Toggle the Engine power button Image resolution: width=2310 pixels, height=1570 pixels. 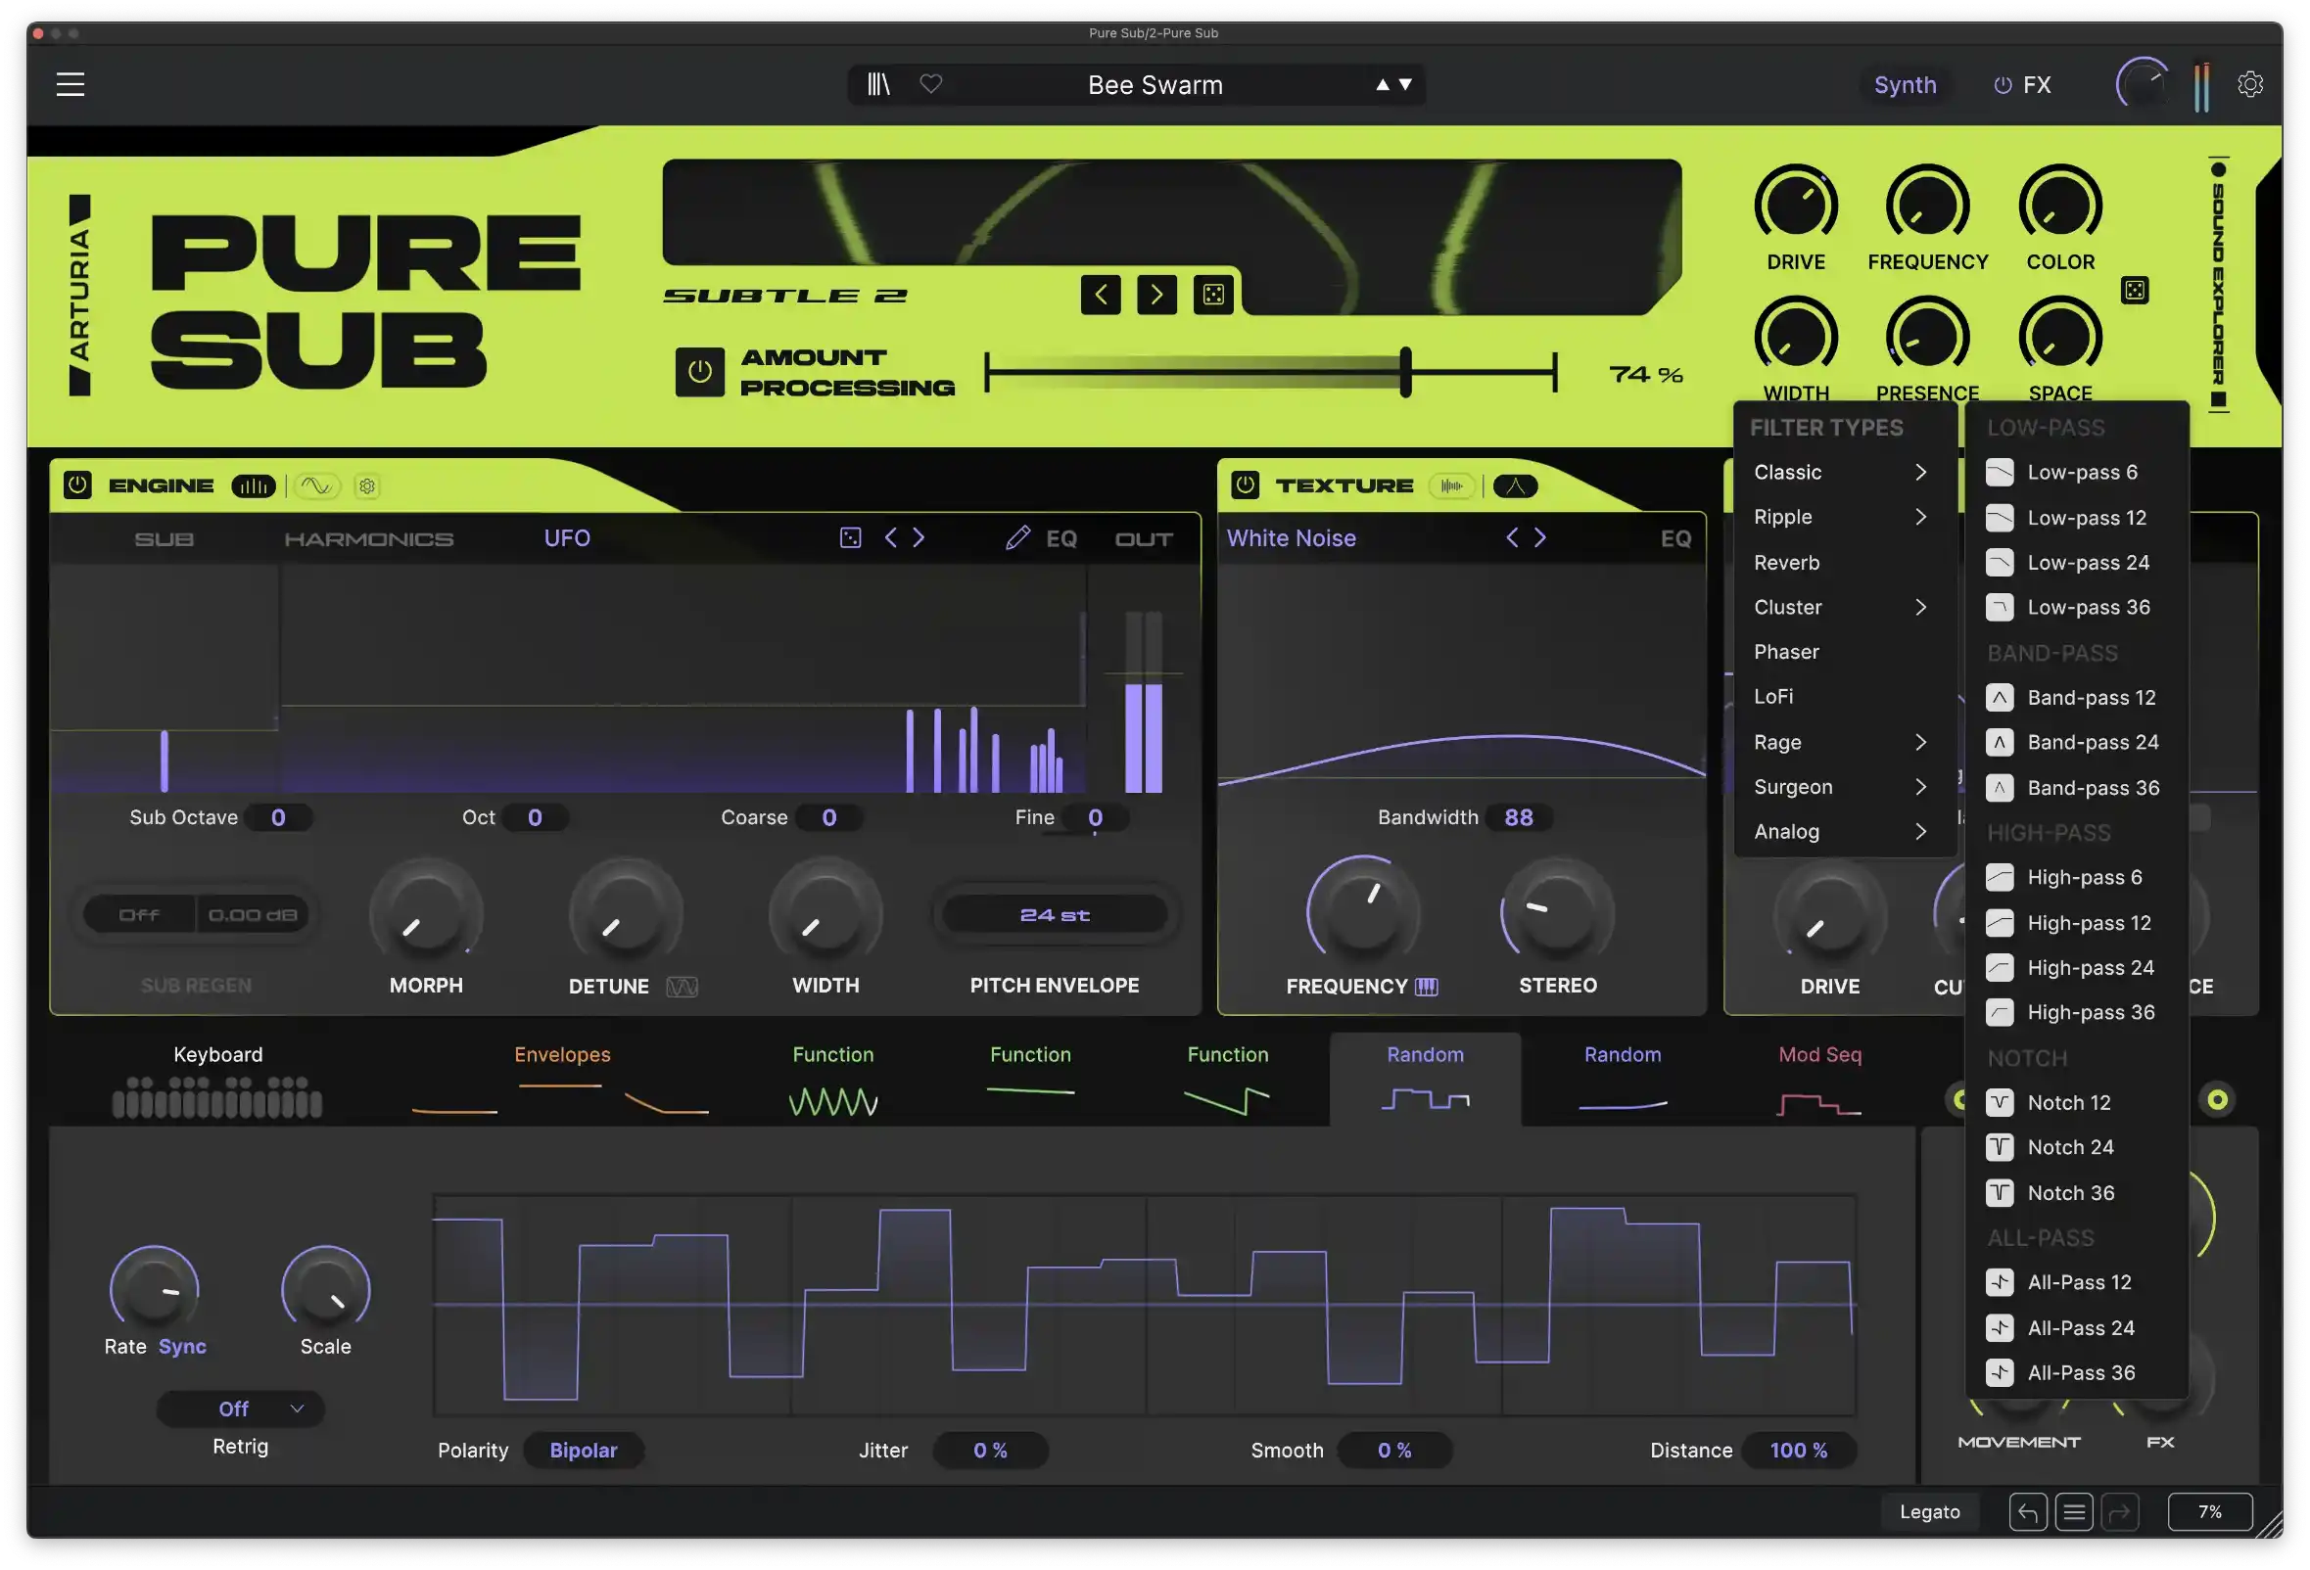tap(77, 485)
